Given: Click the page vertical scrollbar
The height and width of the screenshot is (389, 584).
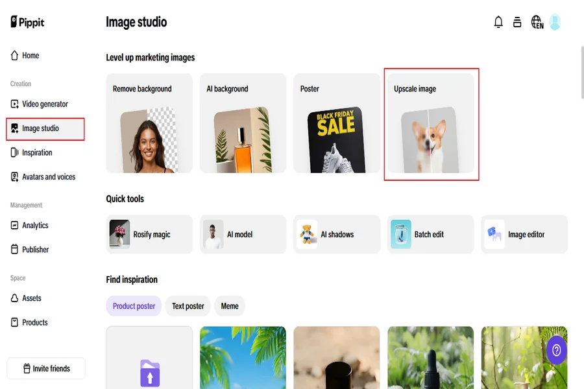Looking at the screenshot, I should pyautogui.click(x=582, y=72).
